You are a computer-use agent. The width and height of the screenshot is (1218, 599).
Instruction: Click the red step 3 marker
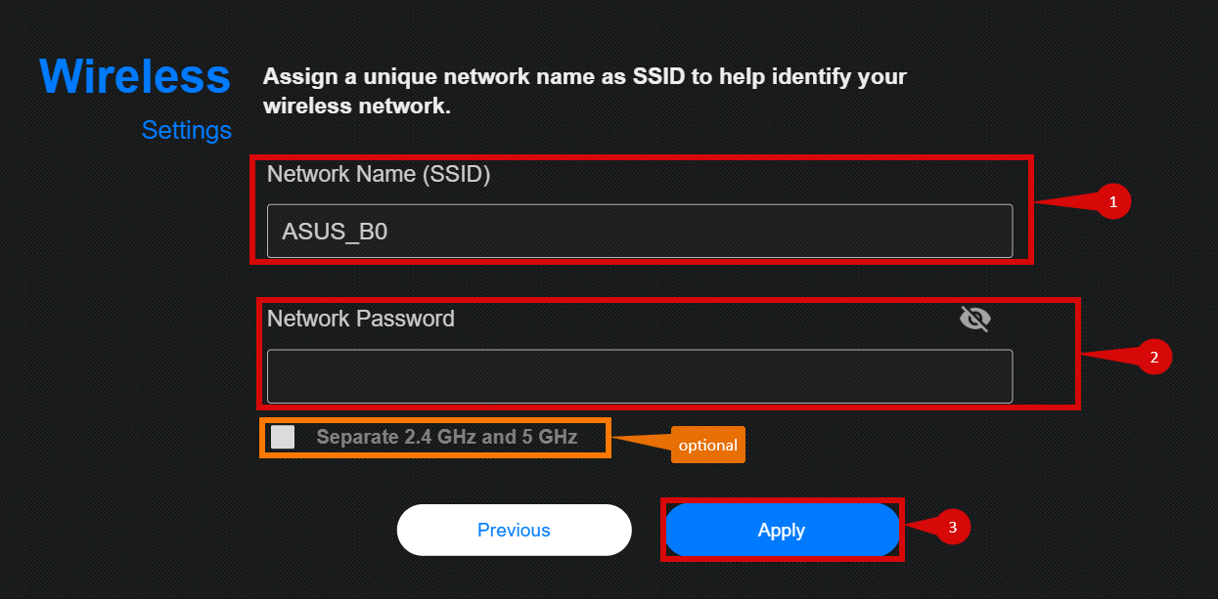point(953,528)
